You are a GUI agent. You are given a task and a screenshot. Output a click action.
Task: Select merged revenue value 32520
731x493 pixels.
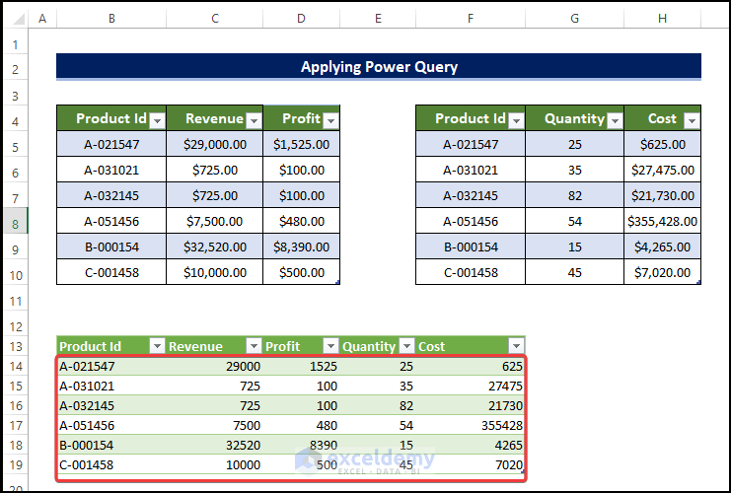[x=215, y=445]
